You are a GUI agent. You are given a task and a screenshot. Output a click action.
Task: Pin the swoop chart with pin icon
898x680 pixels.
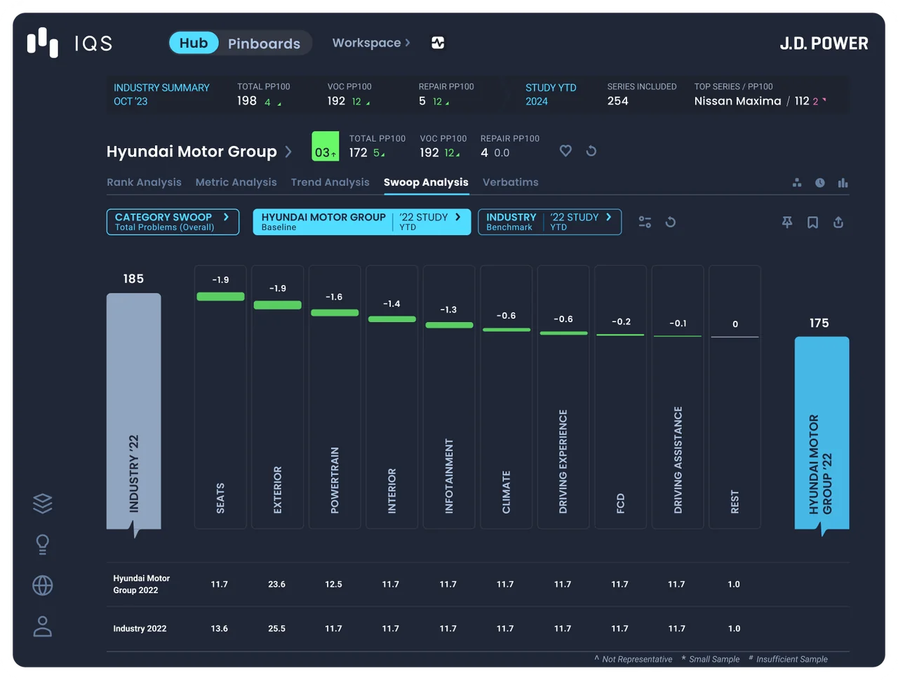click(x=787, y=222)
